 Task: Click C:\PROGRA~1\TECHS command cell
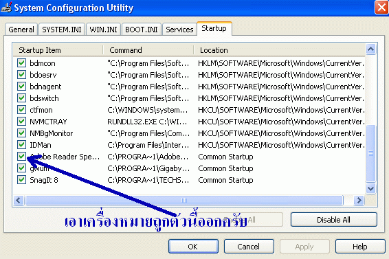[148, 180]
